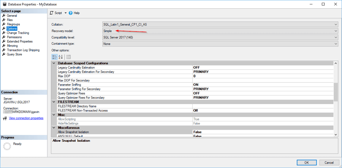
Task: Click the Property Pages icon
Action: pyautogui.click(x=68, y=57)
